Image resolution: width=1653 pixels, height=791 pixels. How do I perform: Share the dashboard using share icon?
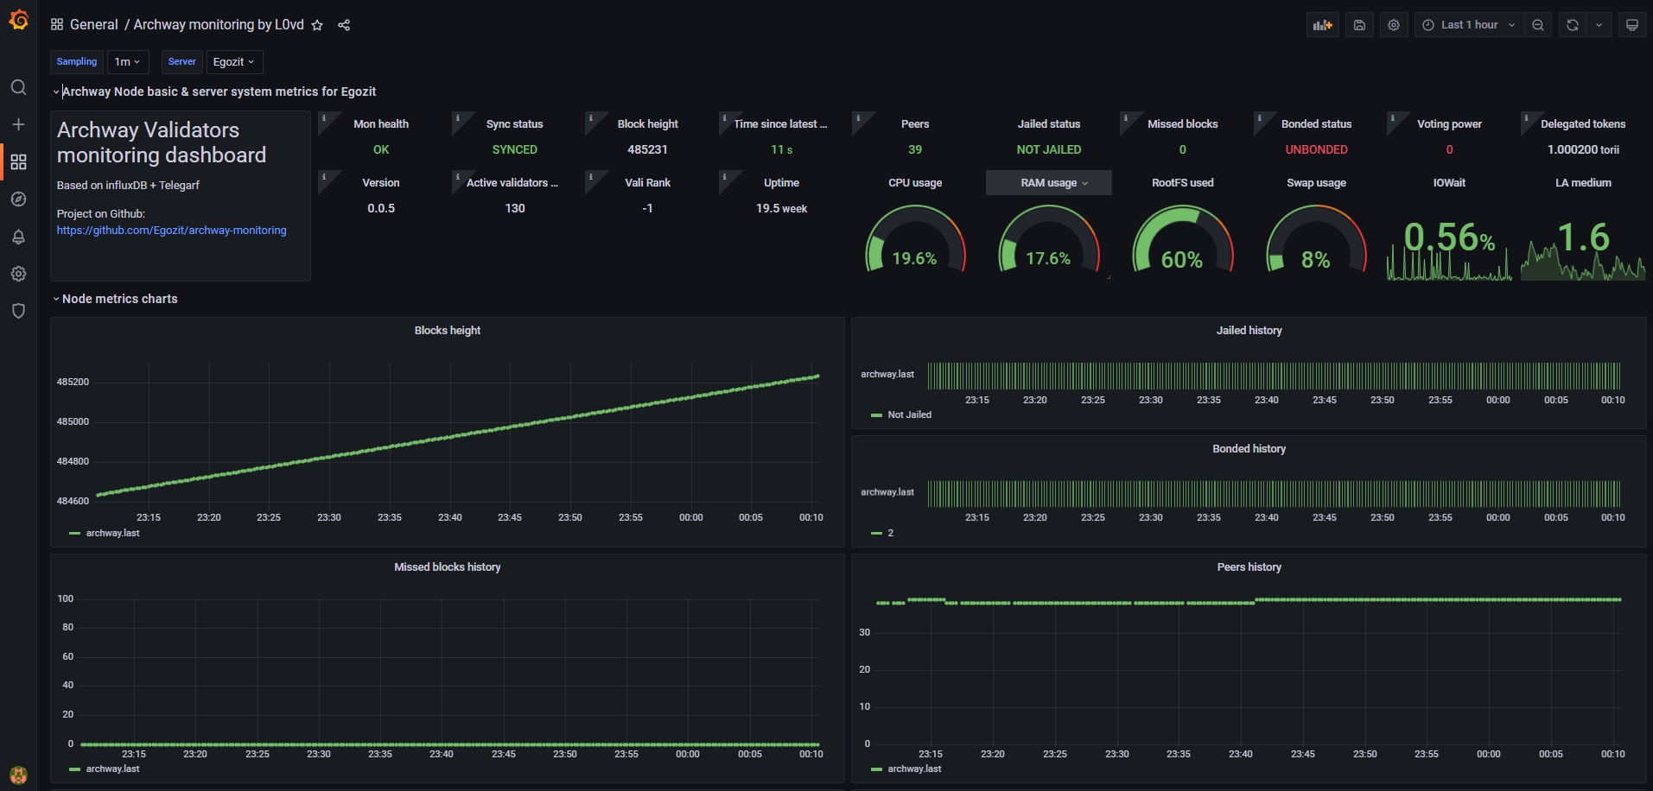[x=344, y=25]
